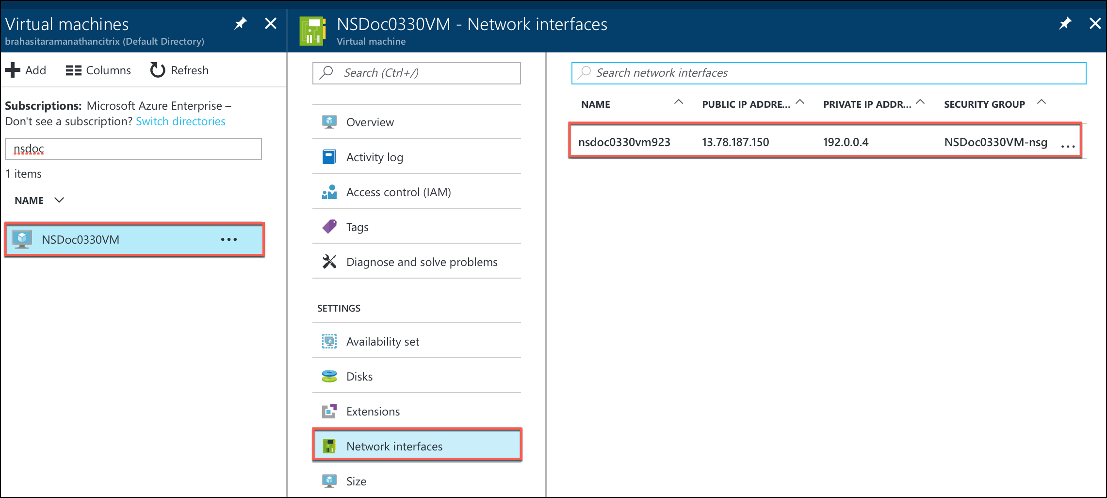Click the Search (Ctrl+/) menu field
Image resolution: width=1107 pixels, height=498 pixels.
(416, 73)
